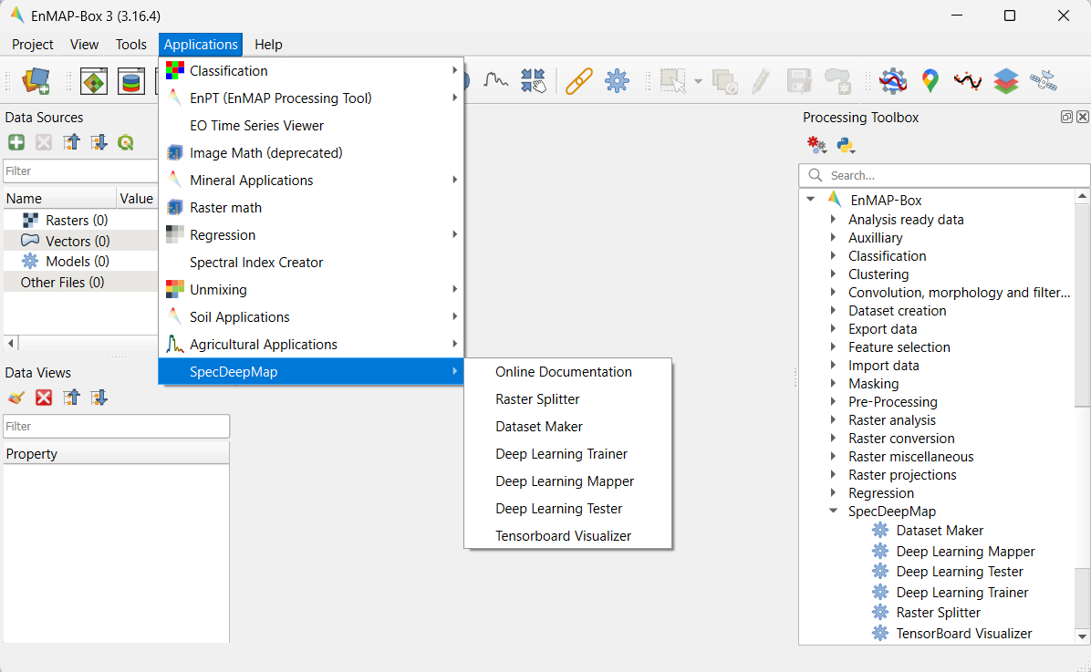Open Classification submenu in Applications menu
The width and height of the screenshot is (1091, 672).
(311, 71)
